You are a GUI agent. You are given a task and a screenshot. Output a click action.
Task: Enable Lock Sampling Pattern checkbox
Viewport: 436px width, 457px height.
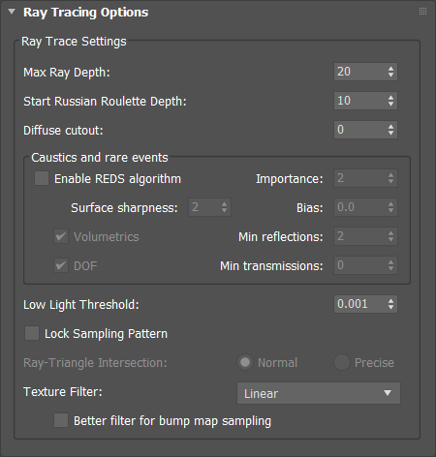click(32, 333)
